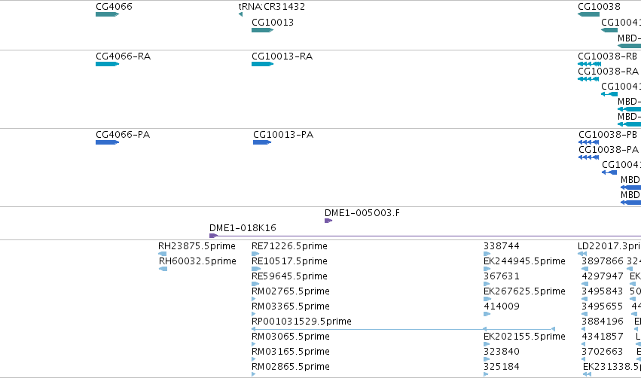Click the CG4066-RA transcript bar

(x=107, y=64)
